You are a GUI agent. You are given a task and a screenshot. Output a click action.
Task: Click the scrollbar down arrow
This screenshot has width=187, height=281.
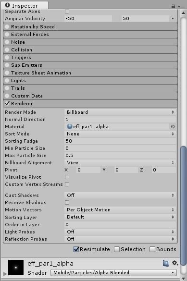(183, 278)
